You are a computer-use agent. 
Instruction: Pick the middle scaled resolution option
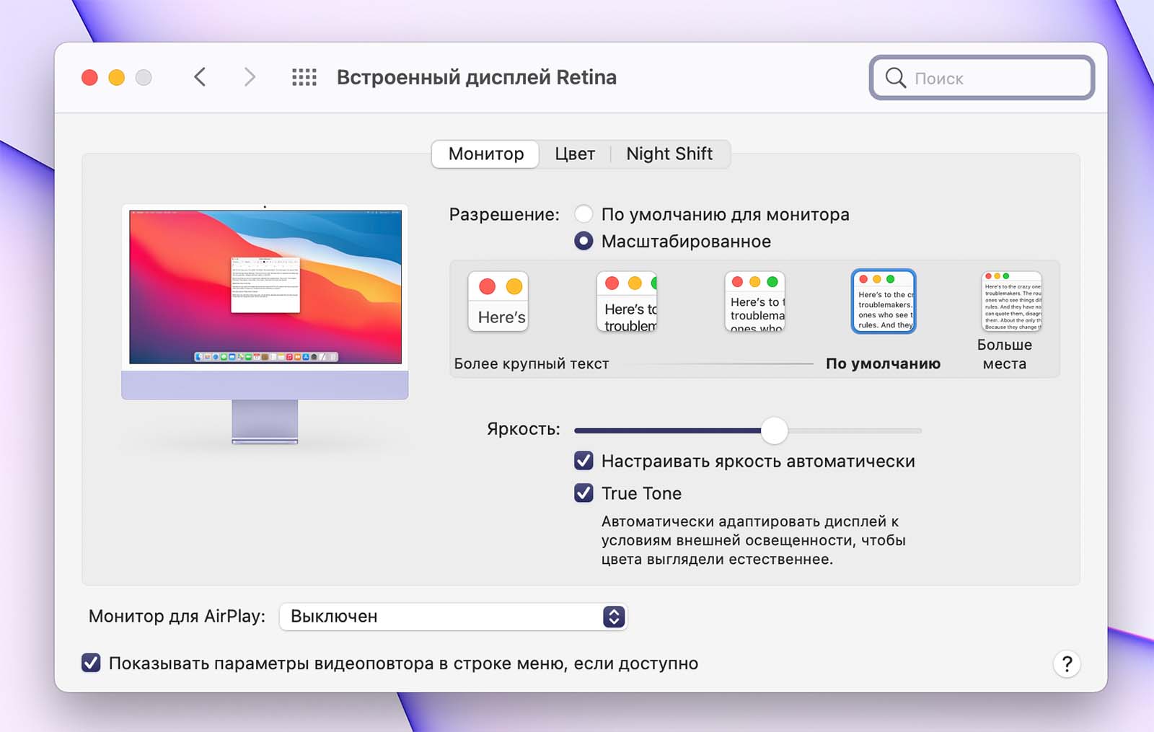(755, 301)
